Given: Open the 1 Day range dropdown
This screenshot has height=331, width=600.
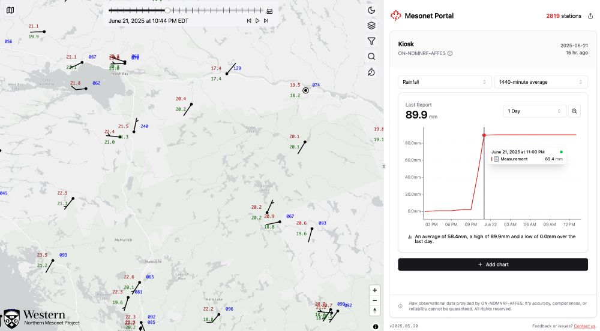Looking at the screenshot, I should tap(535, 111).
